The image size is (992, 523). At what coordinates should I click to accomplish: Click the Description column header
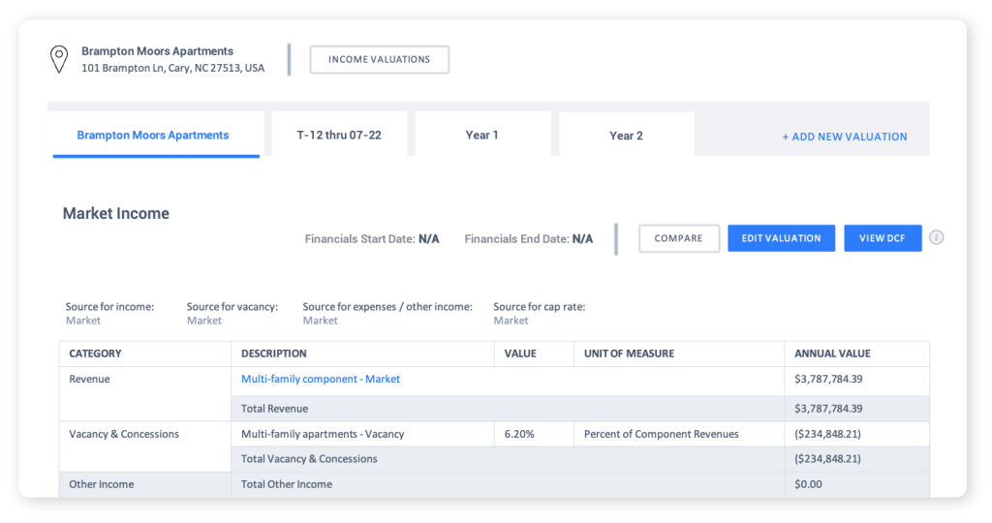(x=274, y=354)
